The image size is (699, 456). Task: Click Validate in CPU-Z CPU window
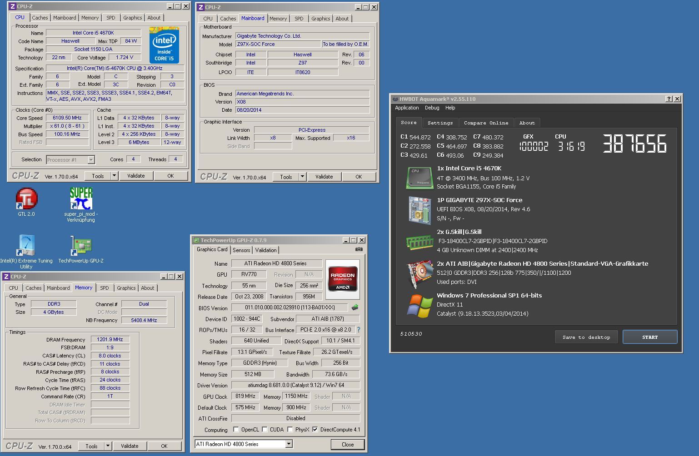pyautogui.click(x=136, y=176)
